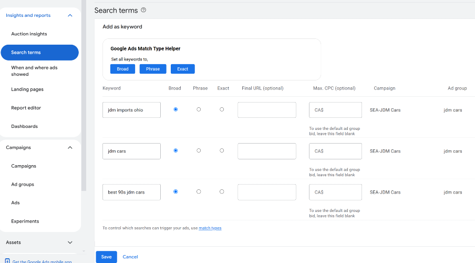475x263 pixels.
Task: Click the Max. CPC (optional) column header
Action: 334,88
